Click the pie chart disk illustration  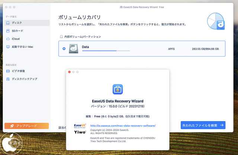click(x=216, y=21)
